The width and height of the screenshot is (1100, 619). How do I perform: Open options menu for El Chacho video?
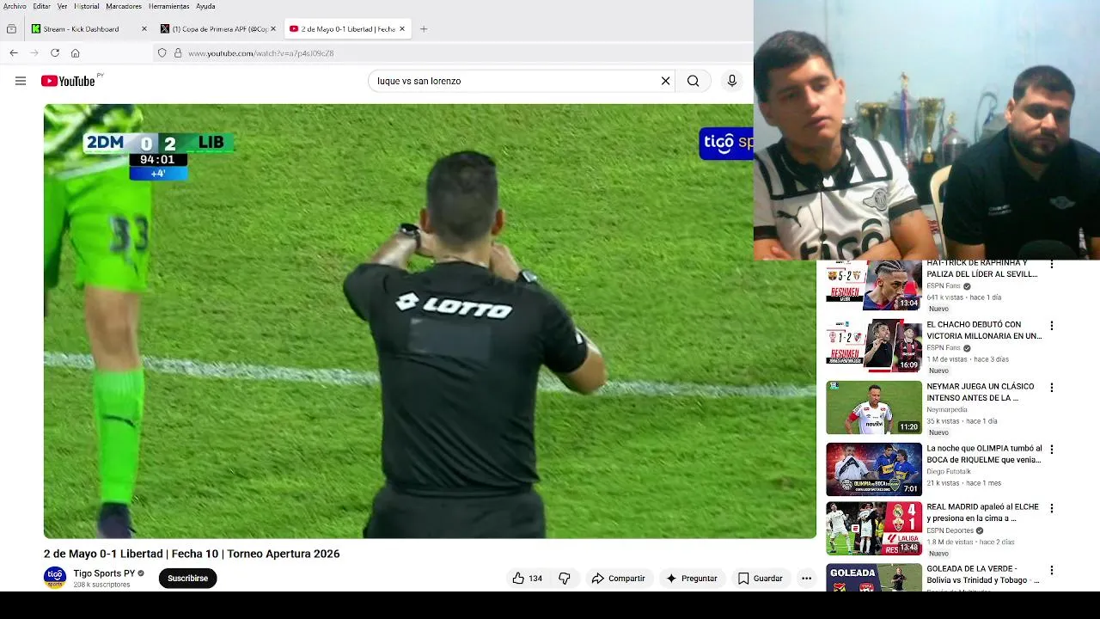1052,326
